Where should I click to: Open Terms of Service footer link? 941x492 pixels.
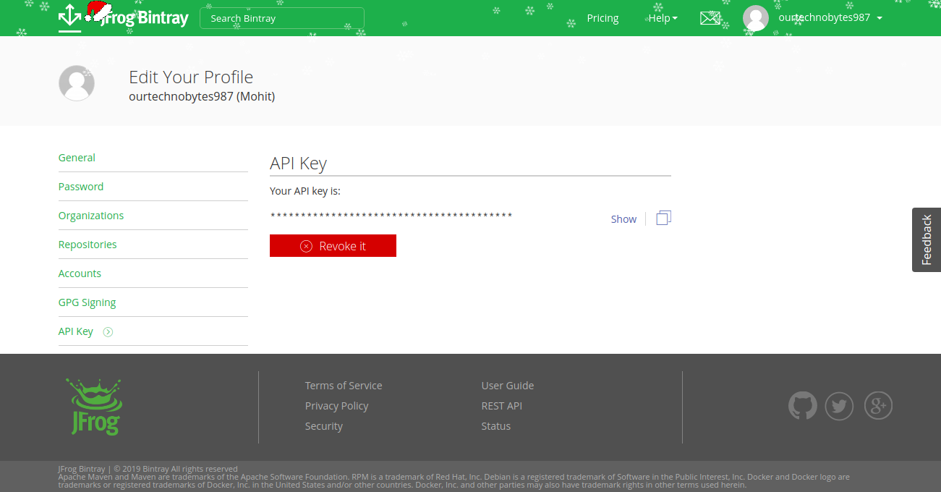click(x=344, y=386)
